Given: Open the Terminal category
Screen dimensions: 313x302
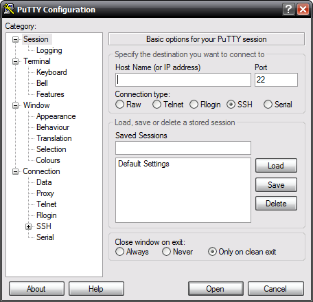Looking at the screenshot, I should [37, 61].
